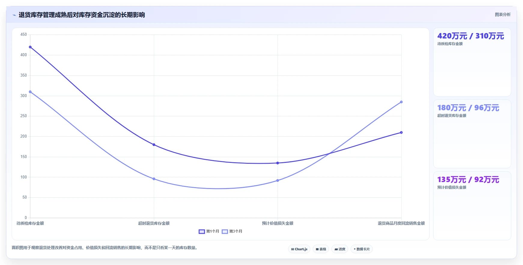Click the 待质检库存金额 x-axis label

point(30,223)
